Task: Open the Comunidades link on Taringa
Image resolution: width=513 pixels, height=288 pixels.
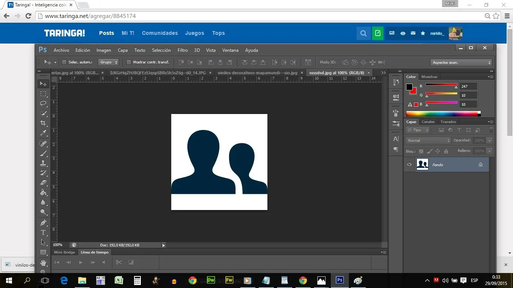Action: (160, 33)
